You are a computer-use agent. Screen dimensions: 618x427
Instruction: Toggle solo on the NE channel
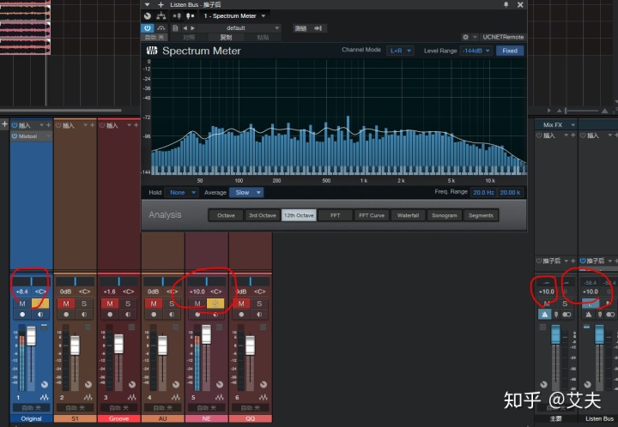click(x=215, y=304)
